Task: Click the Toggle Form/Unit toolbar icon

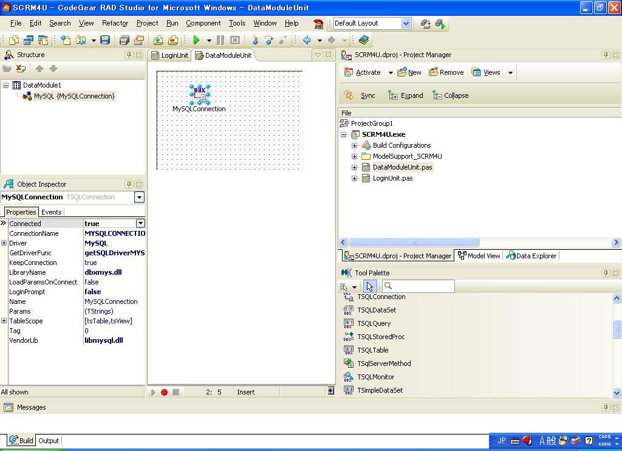Action: point(43,40)
